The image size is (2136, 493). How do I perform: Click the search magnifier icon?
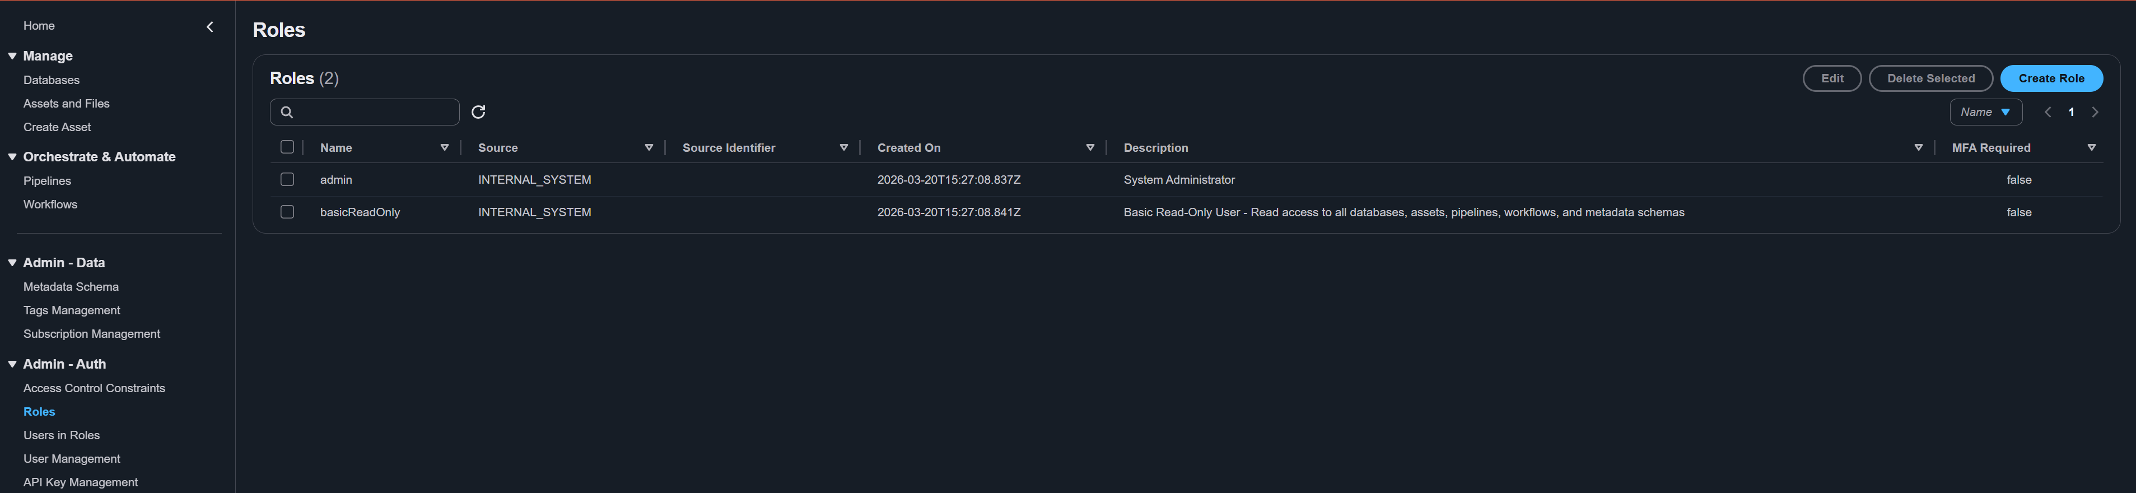[287, 112]
